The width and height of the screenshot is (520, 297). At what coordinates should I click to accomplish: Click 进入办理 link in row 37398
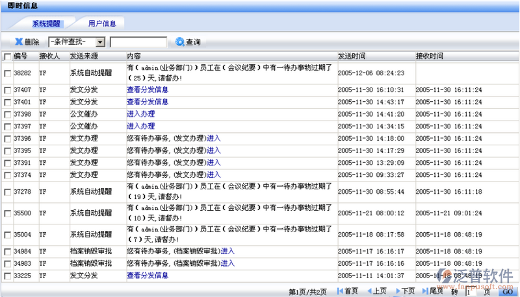tap(140, 114)
